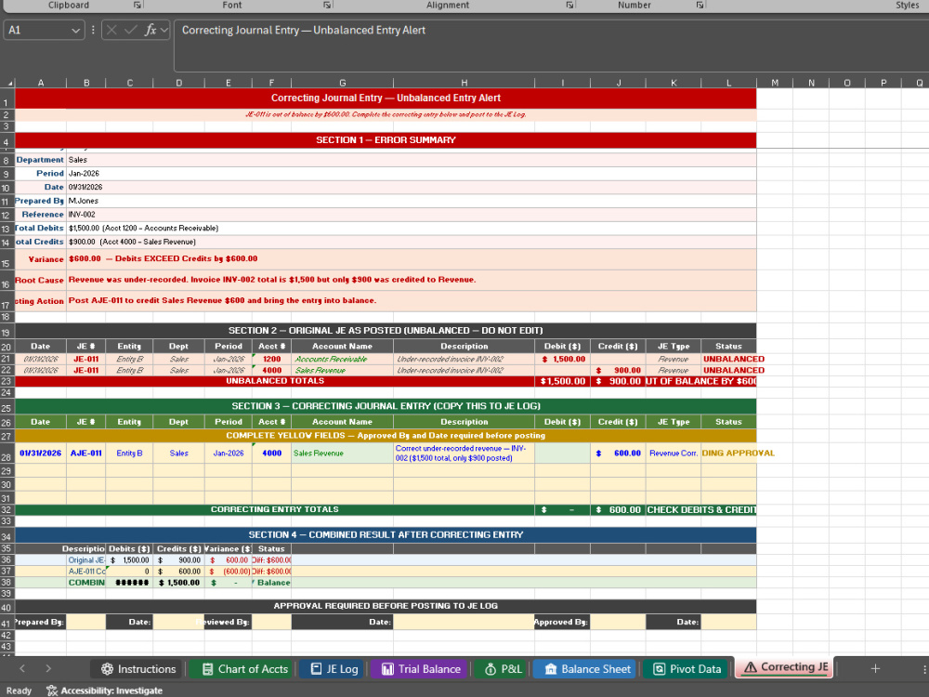Click the new sheet plus icon

point(875,668)
